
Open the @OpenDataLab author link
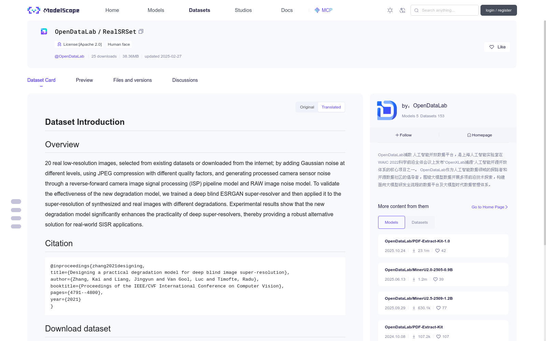click(69, 56)
